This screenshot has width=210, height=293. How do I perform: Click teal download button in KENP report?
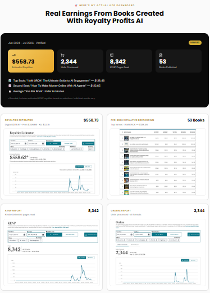click(90, 235)
